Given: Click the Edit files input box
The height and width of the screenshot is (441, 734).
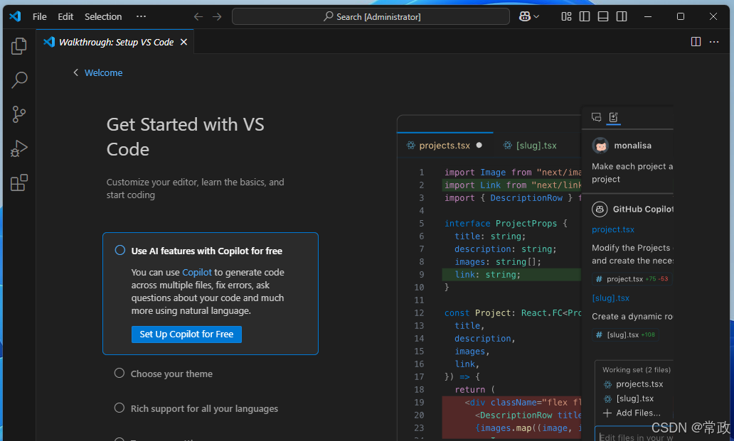Looking at the screenshot, I should click(634, 435).
